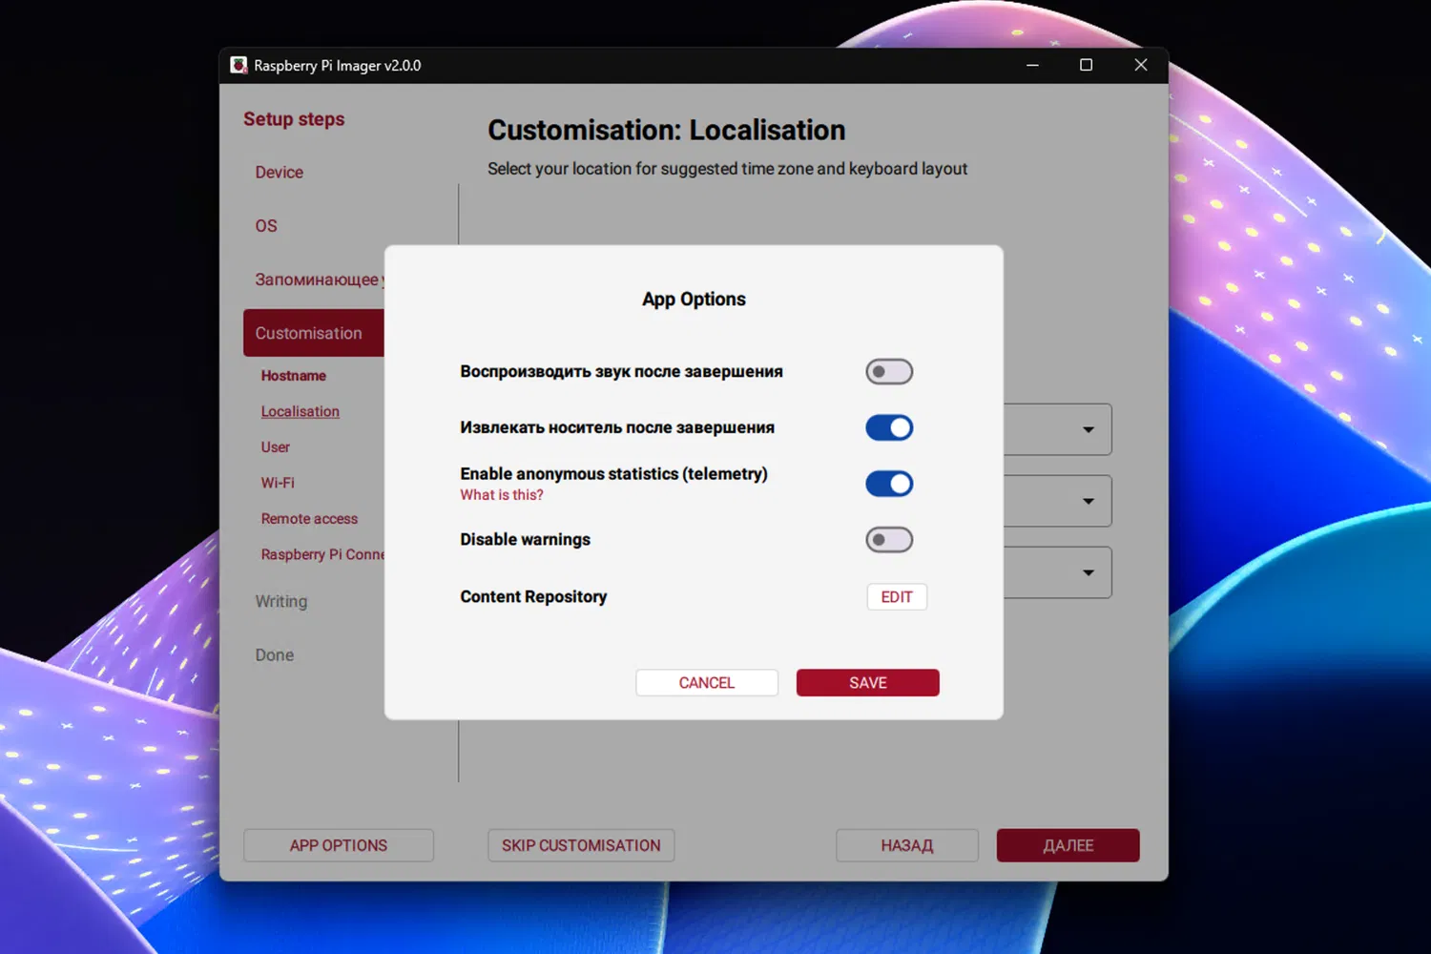Go to the Writing setup step
The width and height of the screenshot is (1431, 954).
tap(281, 602)
